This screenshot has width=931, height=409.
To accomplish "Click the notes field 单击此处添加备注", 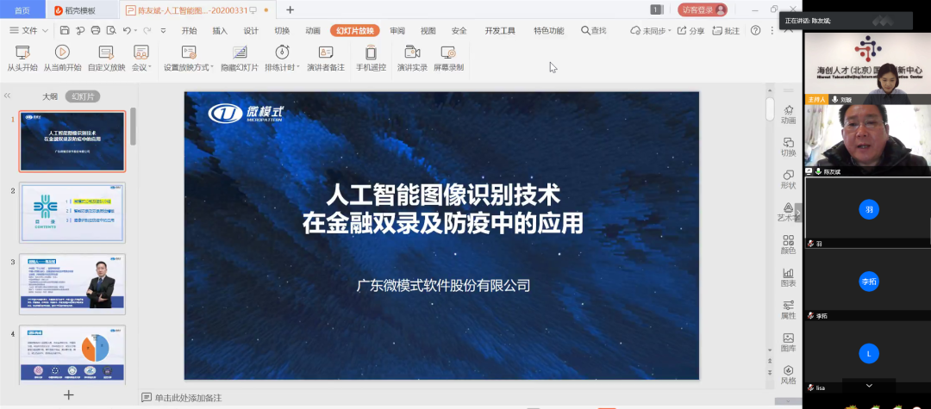I will coord(188,398).
